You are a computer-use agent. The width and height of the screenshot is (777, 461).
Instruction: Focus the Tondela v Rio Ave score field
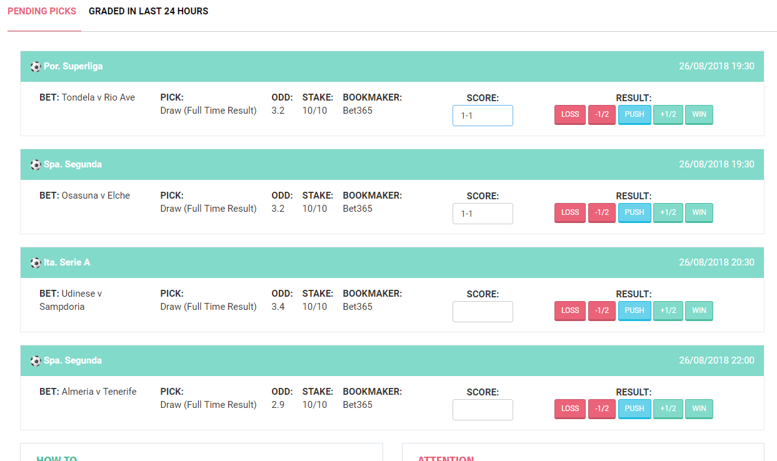pyautogui.click(x=482, y=116)
